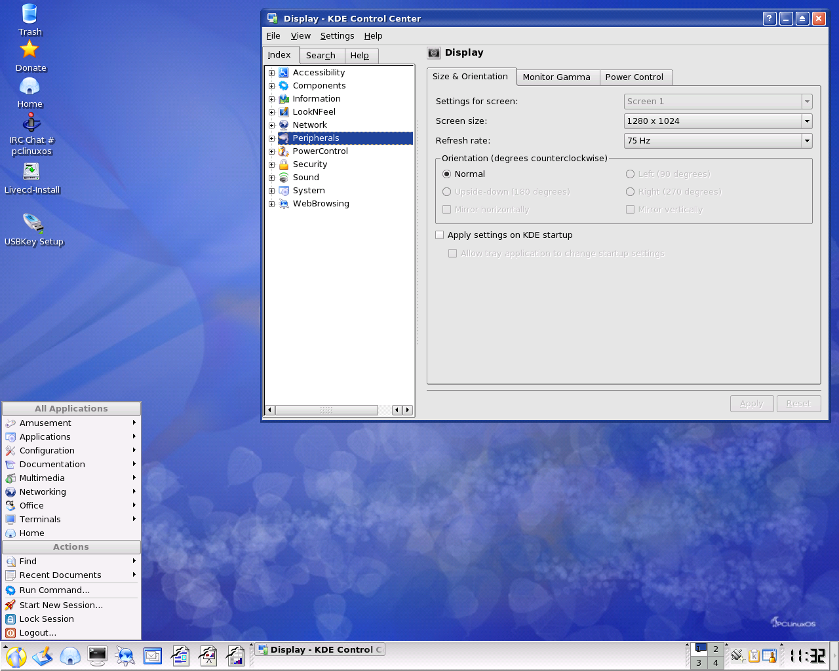
Task: Switch to virtual desktop 2 in pager
Action: 716,649
